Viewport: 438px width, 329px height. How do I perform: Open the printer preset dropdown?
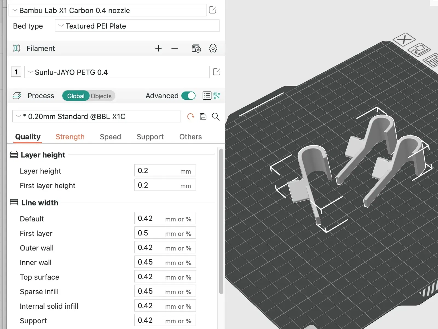click(x=108, y=10)
